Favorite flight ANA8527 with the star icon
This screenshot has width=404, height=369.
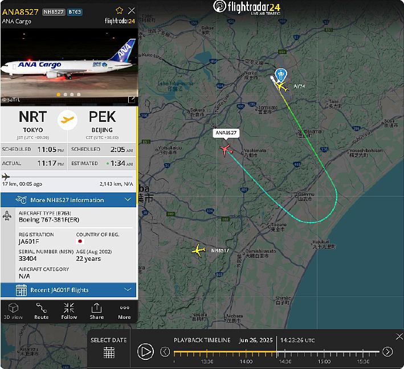tap(119, 10)
